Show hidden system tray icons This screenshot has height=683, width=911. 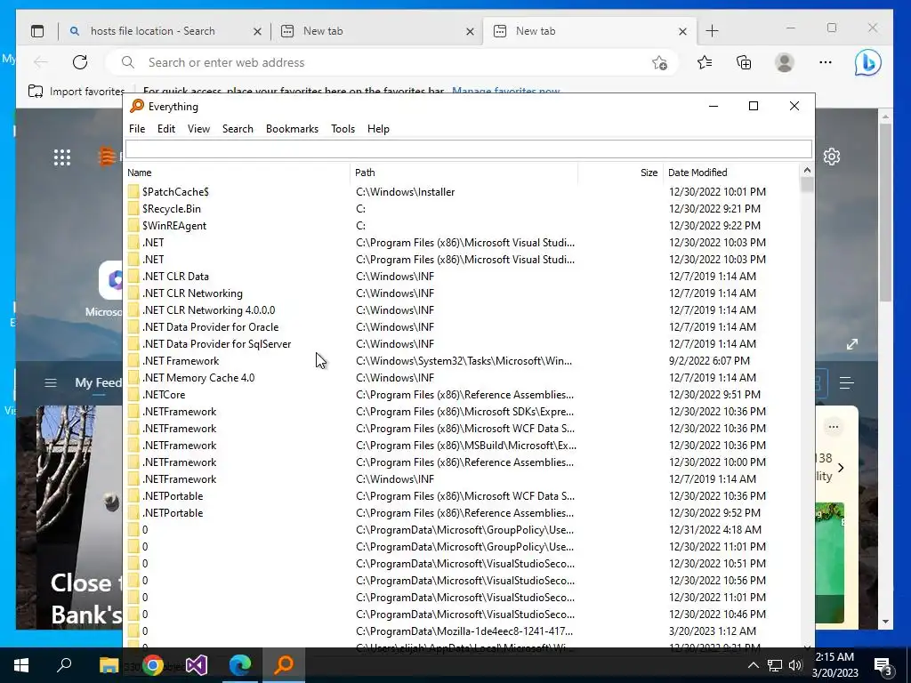pyautogui.click(x=753, y=665)
